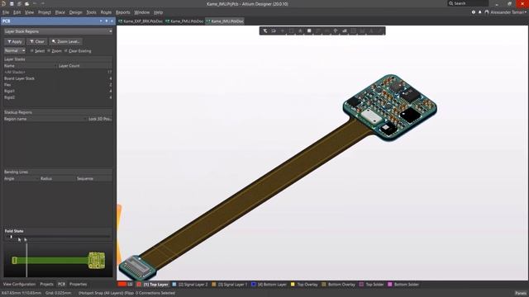Open notifications with the bell icon
This screenshot has width=529, height=297.
[x=479, y=12]
